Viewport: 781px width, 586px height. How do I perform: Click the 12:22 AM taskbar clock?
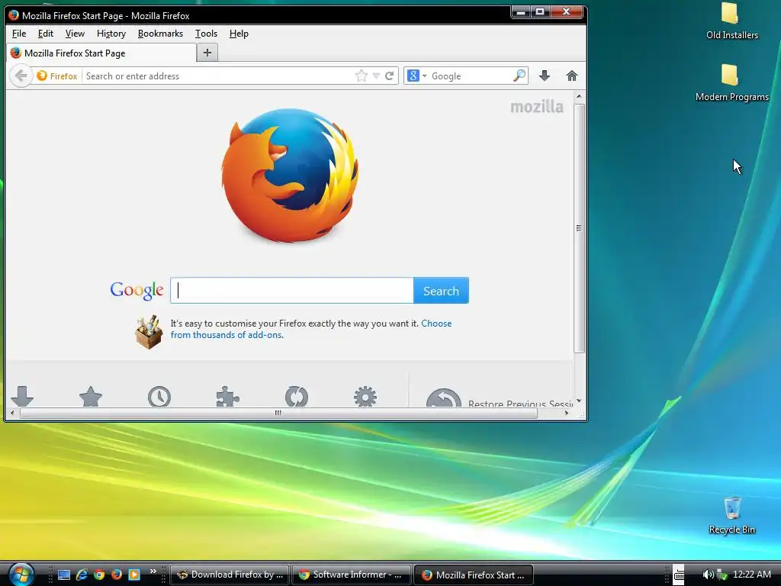pos(752,574)
